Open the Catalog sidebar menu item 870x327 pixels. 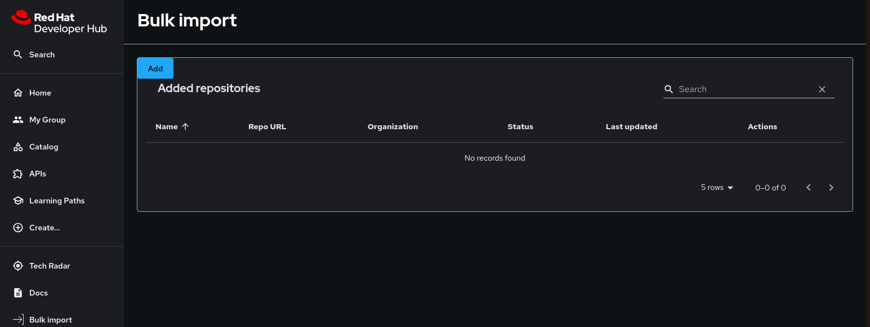coord(43,147)
